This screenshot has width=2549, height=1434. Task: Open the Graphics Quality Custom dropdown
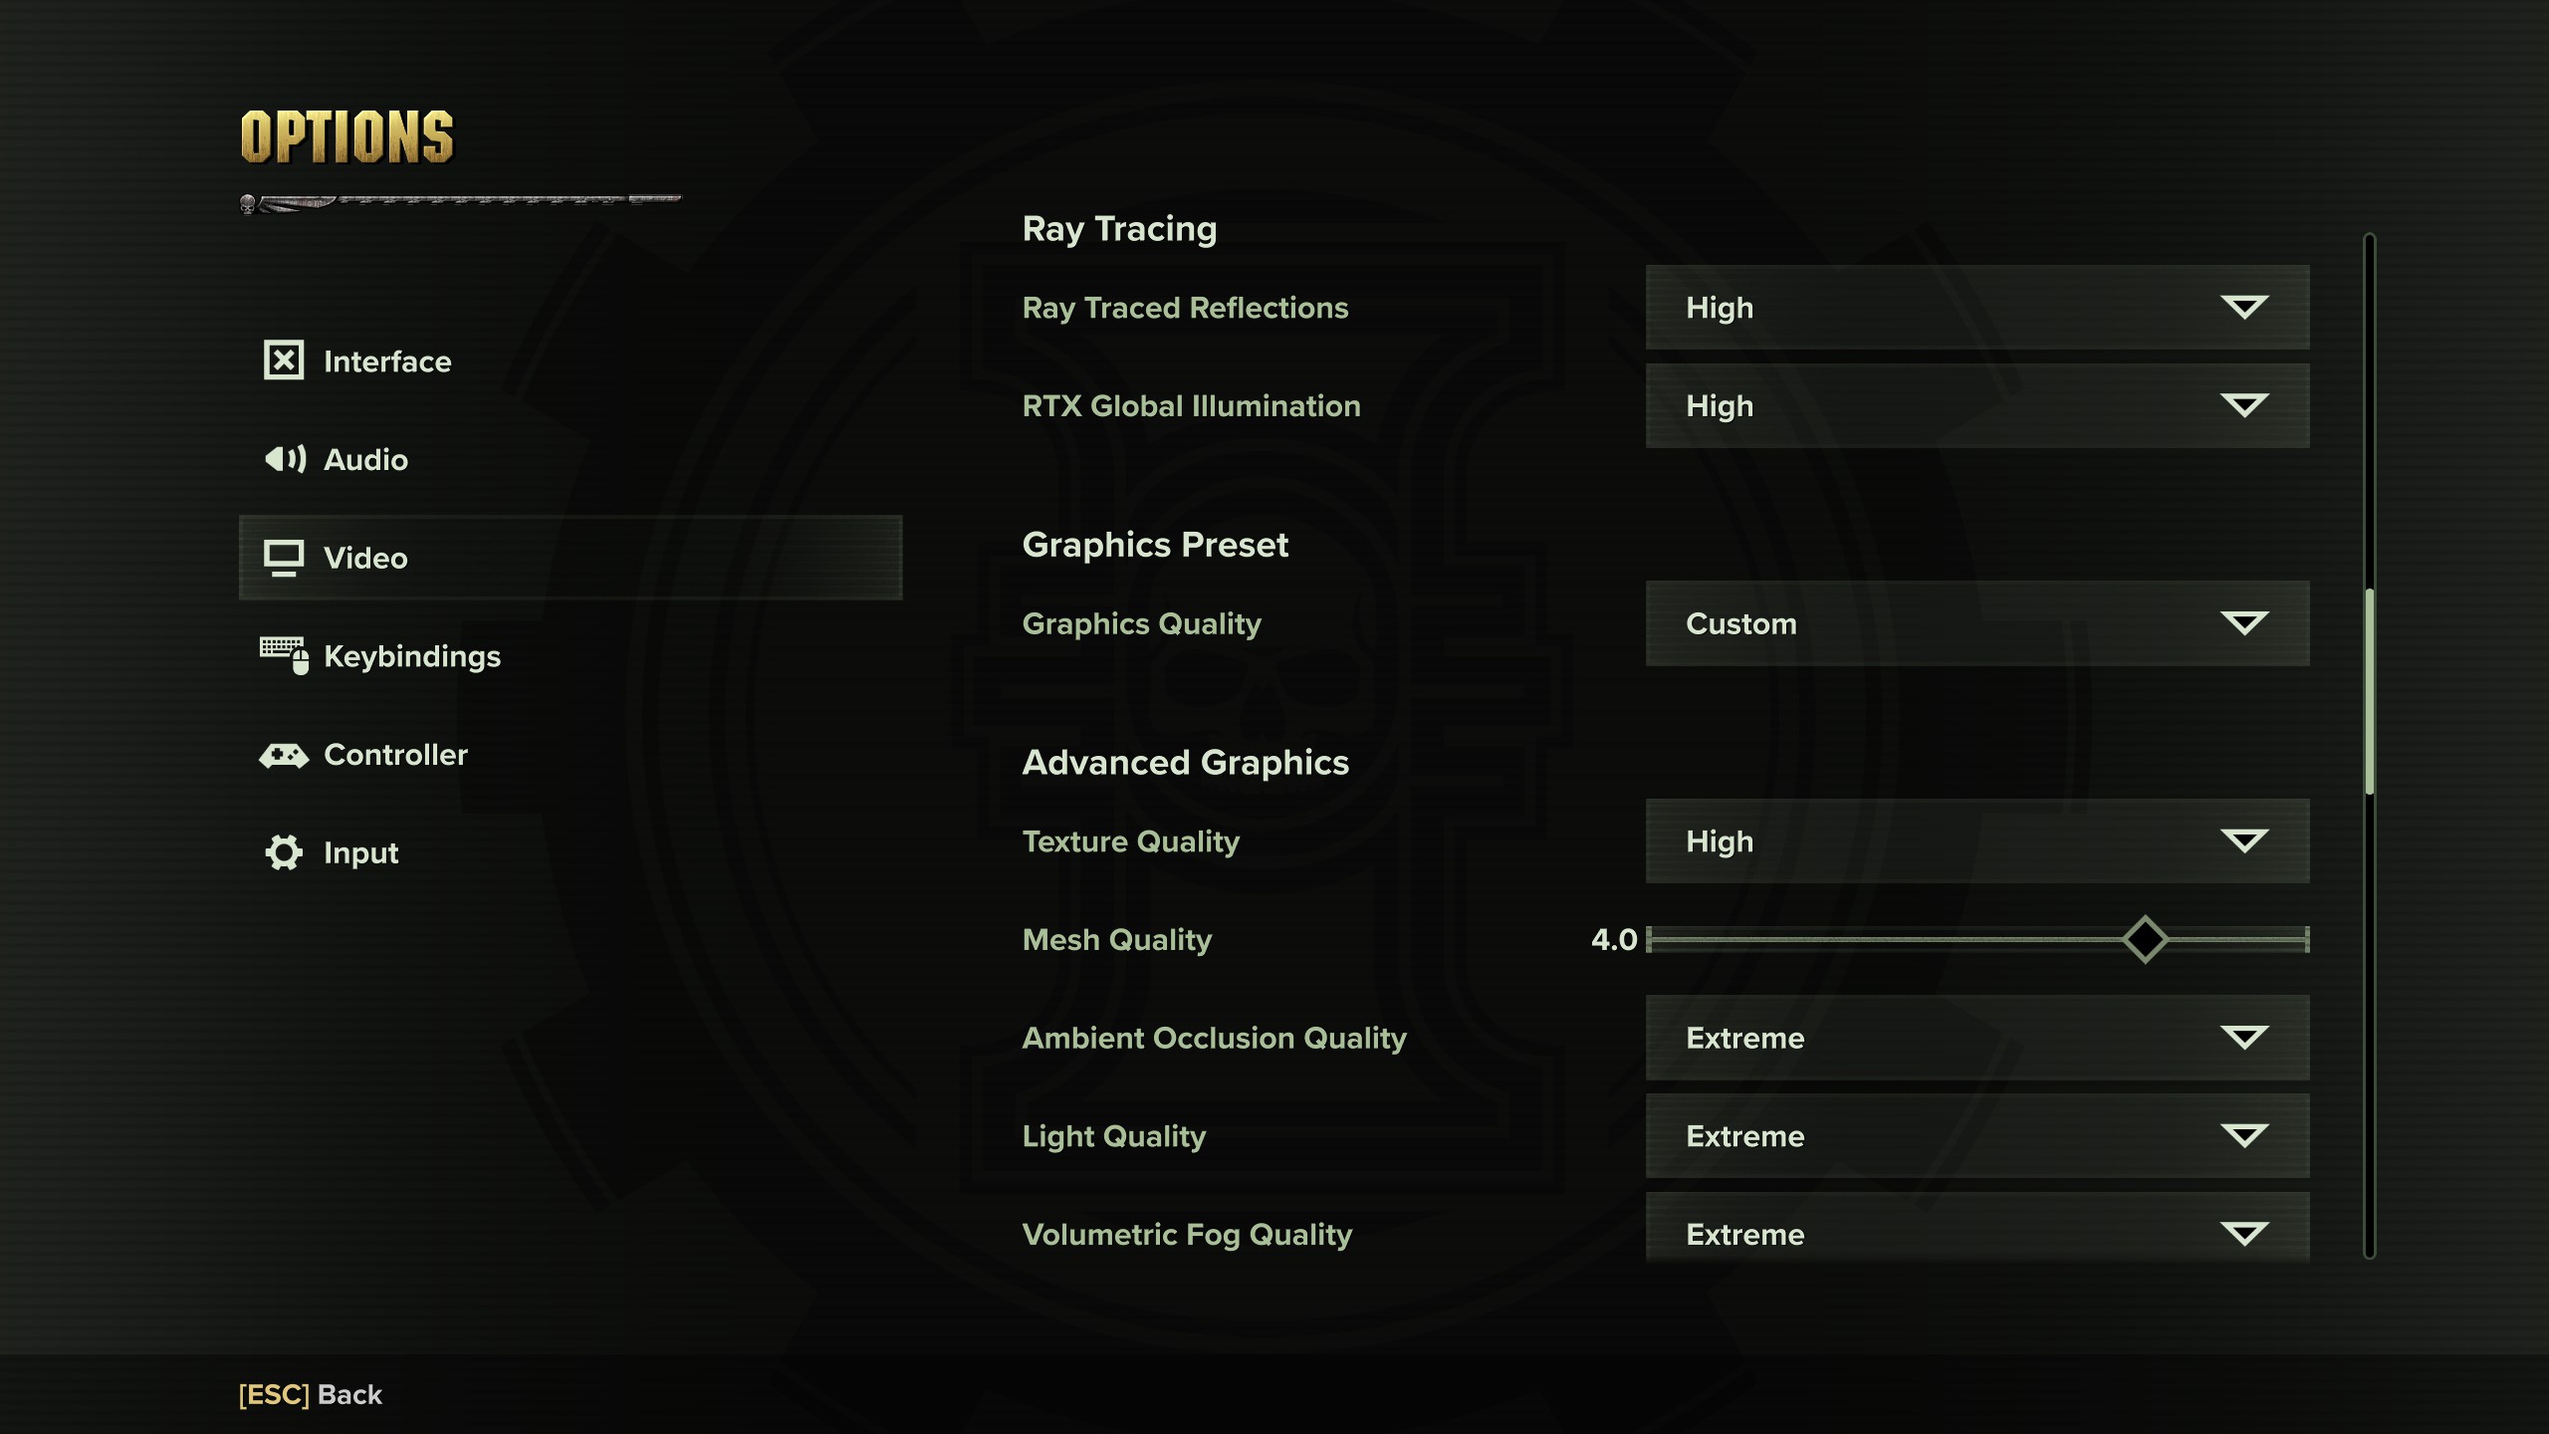point(1977,623)
